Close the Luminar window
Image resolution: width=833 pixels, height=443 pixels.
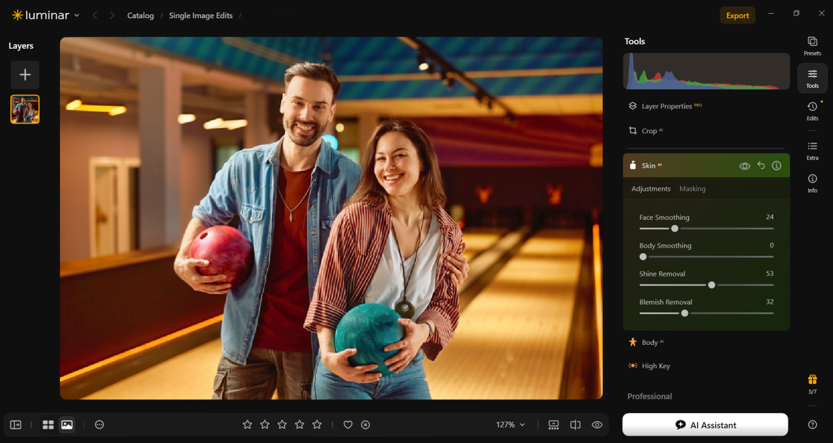coord(821,14)
